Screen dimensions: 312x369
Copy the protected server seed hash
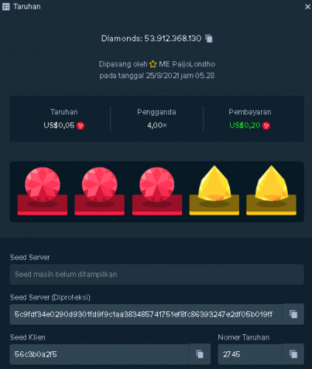click(x=294, y=314)
